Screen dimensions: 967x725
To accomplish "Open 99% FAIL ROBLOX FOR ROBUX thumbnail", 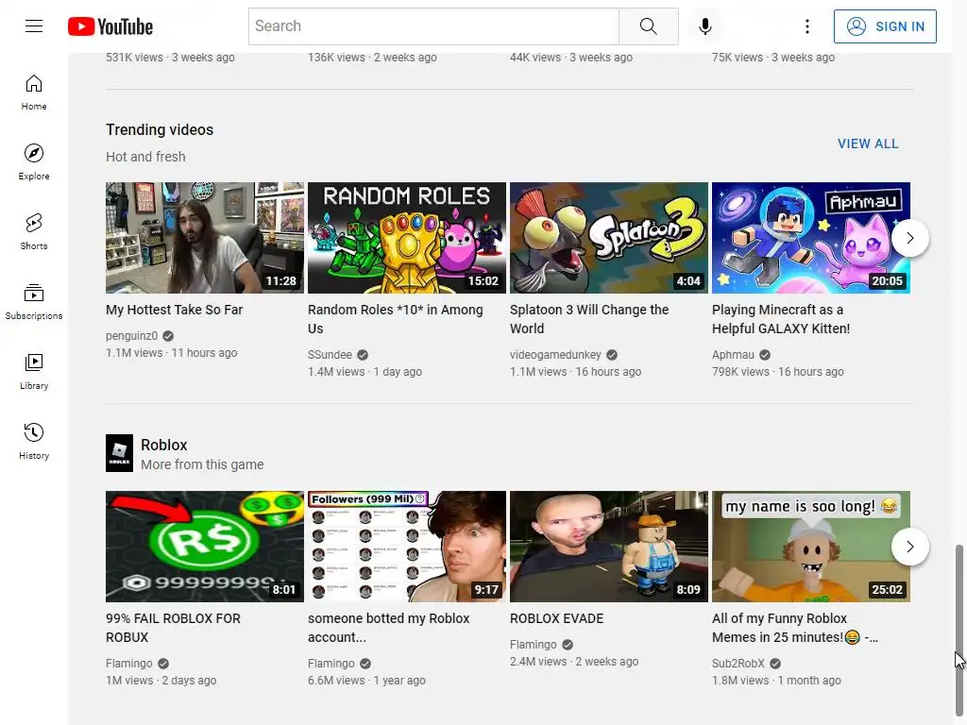I will 205,547.
